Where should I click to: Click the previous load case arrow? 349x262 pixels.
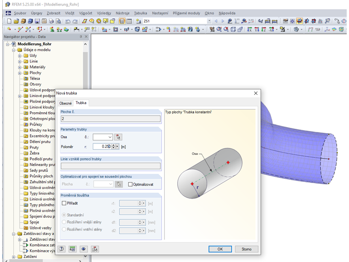pos(216,21)
